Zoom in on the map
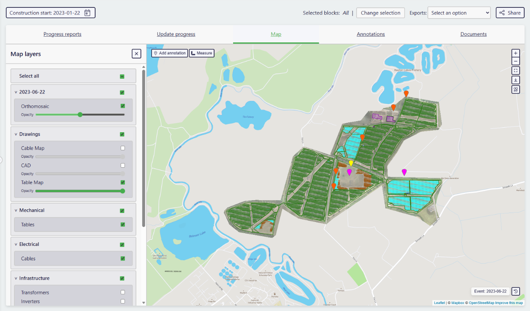 coord(516,53)
